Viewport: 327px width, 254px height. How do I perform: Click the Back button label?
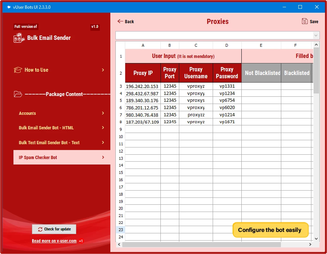129,22
